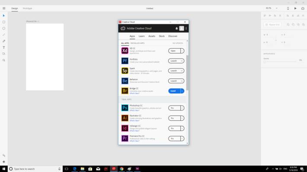307x172 pixels.
Task: Open the XD zoom percentage dropdown
Action: (x=277, y=8)
